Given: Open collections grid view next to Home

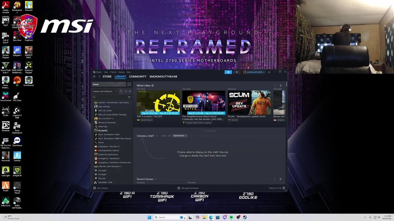Looking at the screenshot, I should [129, 84].
